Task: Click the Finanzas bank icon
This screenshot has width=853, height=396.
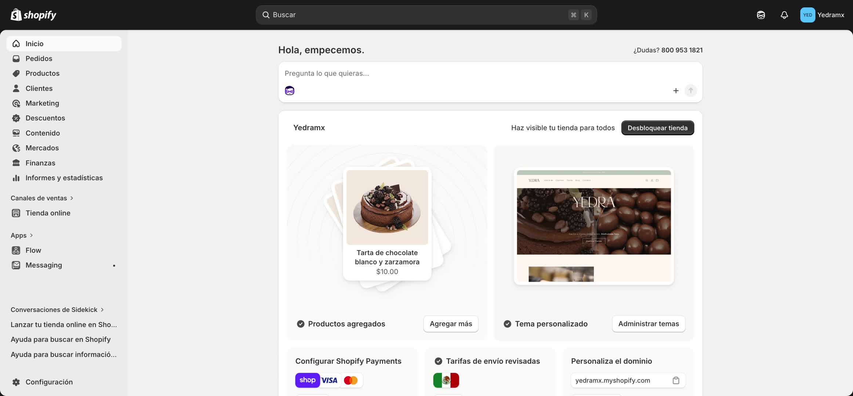Action: [x=16, y=163]
